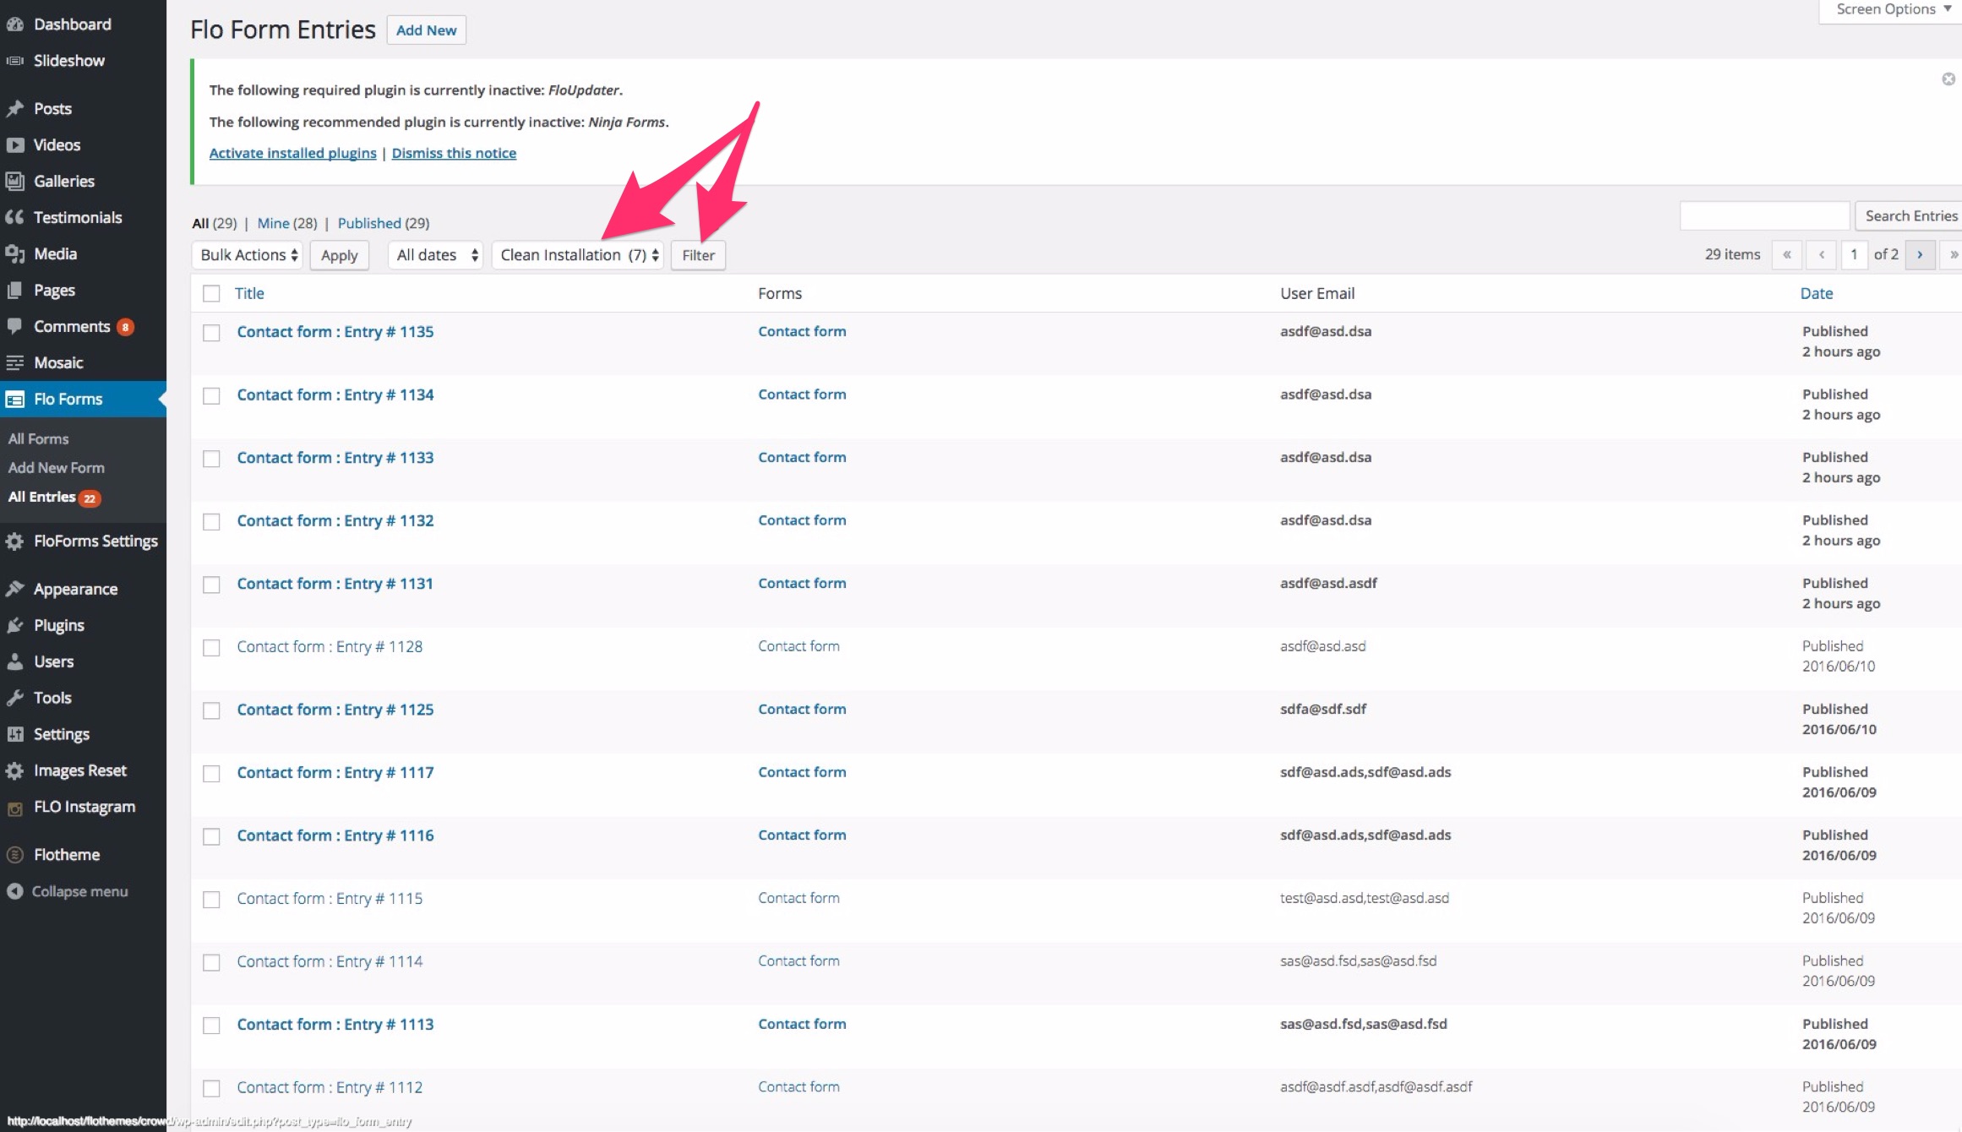Click Activate installed plugins link
This screenshot has width=1962, height=1132.
292,153
